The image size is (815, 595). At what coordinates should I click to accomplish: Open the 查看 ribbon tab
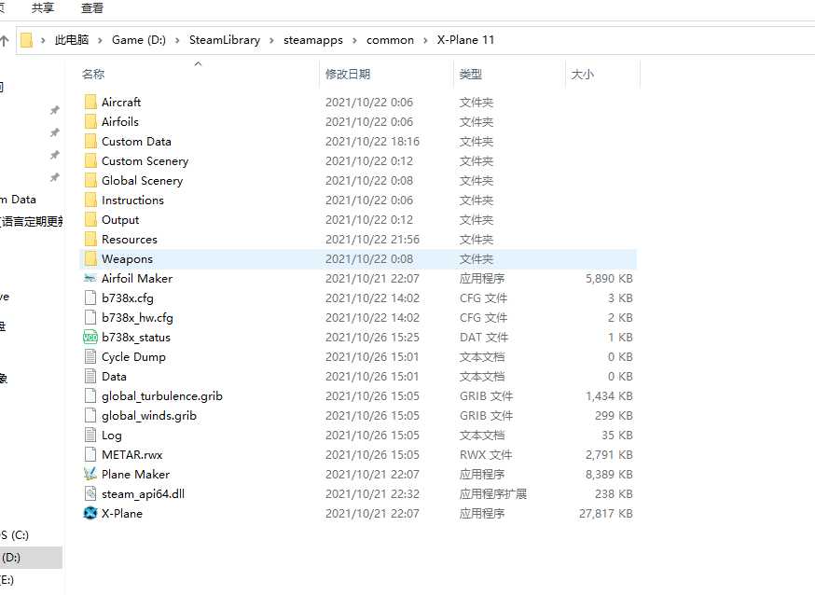[92, 8]
